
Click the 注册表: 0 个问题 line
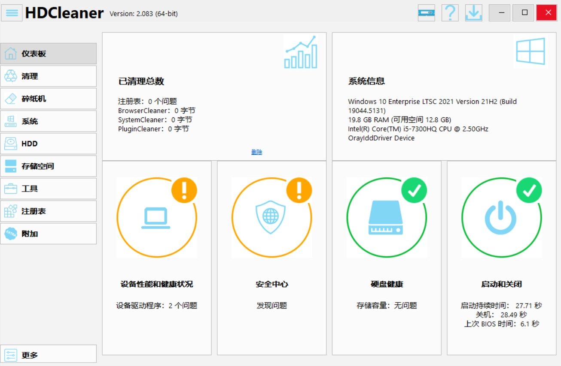147,102
